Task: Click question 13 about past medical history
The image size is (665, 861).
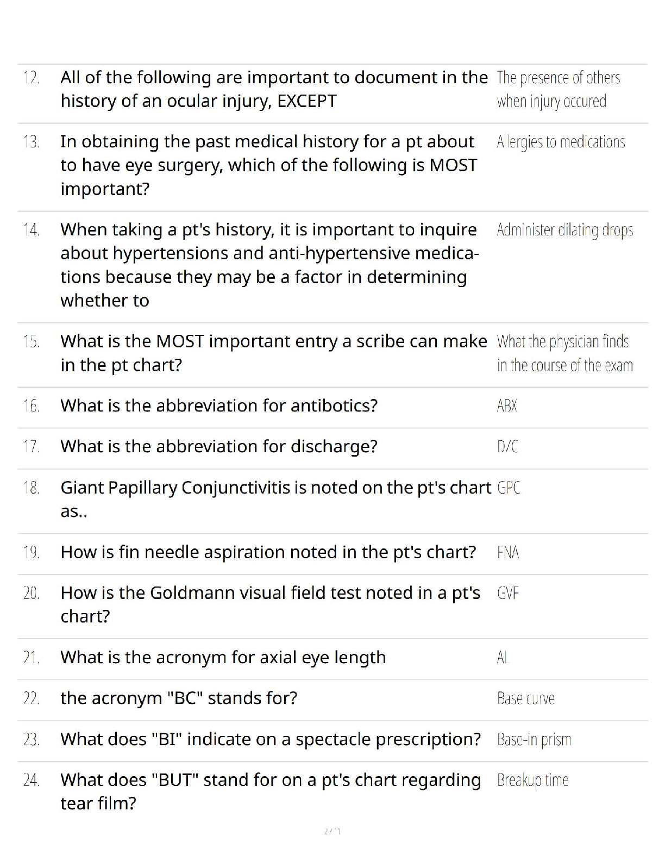Action: click(268, 165)
